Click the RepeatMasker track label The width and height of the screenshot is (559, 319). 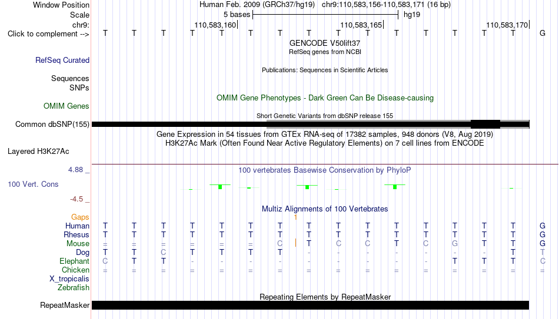65,305
